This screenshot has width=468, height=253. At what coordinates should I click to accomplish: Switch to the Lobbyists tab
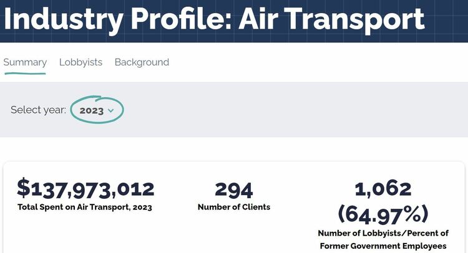click(80, 62)
